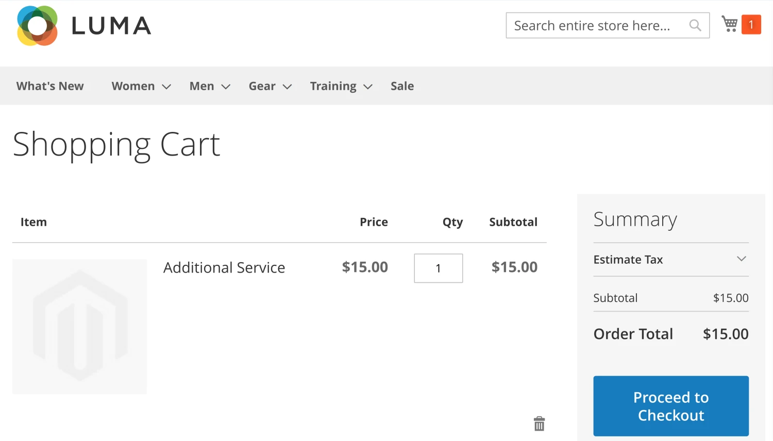Expand the Estimate Tax section arrow
The height and width of the screenshot is (441, 773).
[x=741, y=259]
